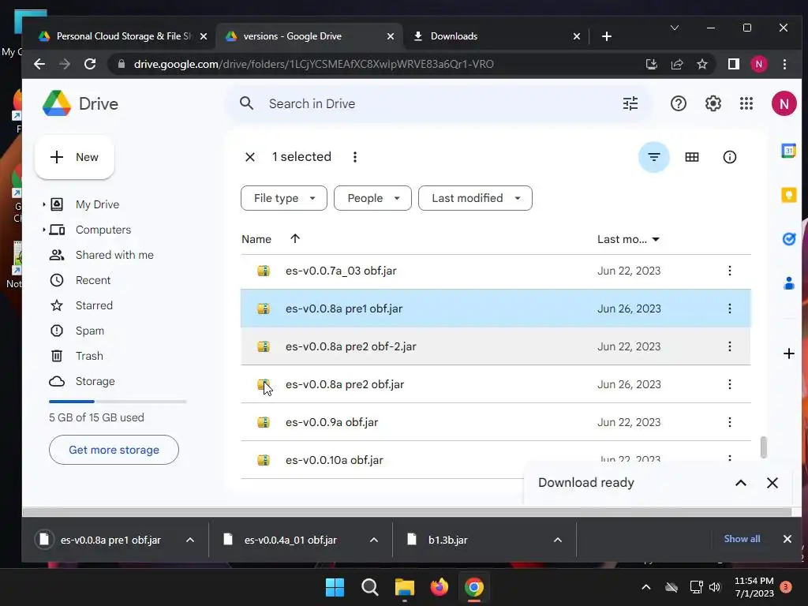The height and width of the screenshot is (606, 808).
Task: Open the Last modified filter dropdown
Action: pos(475,198)
